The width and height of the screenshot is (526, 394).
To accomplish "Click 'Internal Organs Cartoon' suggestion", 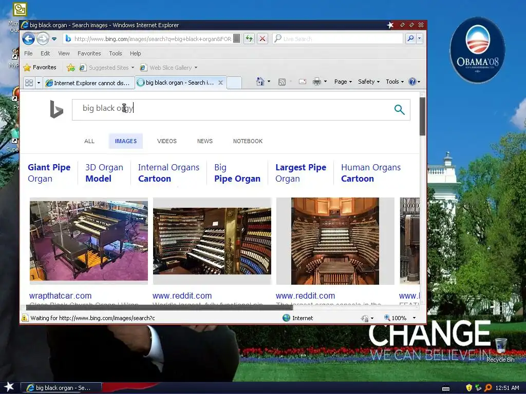I will tap(168, 173).
